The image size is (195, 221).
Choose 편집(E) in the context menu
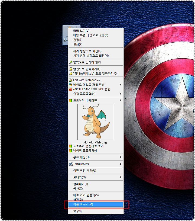(96, 40)
